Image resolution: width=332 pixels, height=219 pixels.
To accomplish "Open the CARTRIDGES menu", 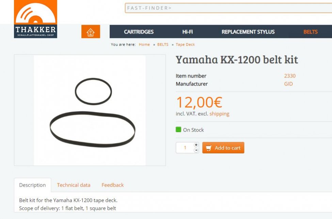I will pos(139,32).
